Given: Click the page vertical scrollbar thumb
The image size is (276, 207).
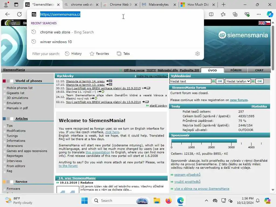Looking at the screenshot, I should (273, 48).
